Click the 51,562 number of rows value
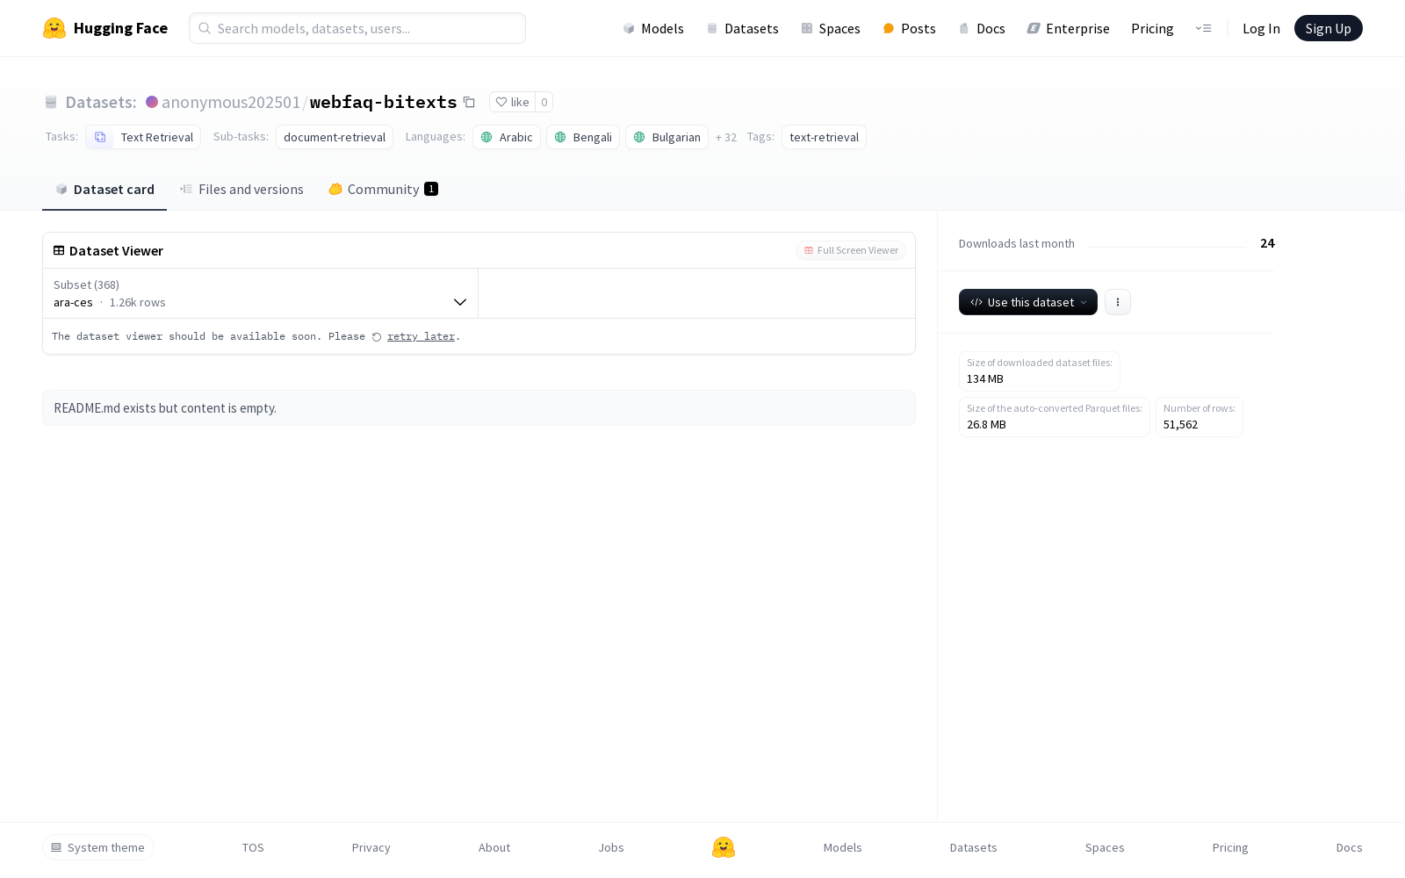 [x=1181, y=425]
